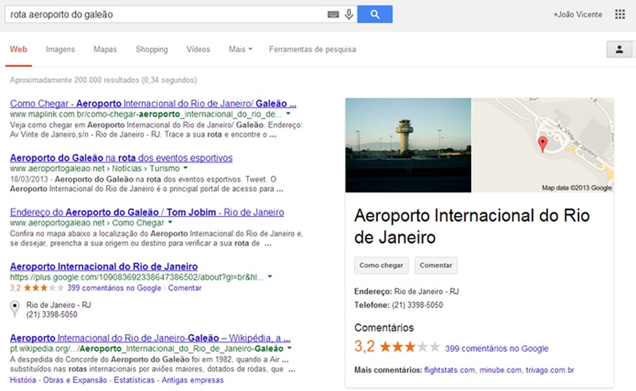Viewport: 636px width, 391px height.
Task: Click the Comentar button
Action: (436, 266)
